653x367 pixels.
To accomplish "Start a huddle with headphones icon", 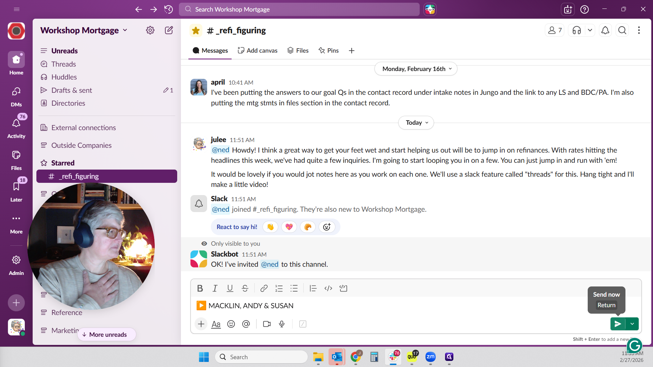I will [x=576, y=30].
